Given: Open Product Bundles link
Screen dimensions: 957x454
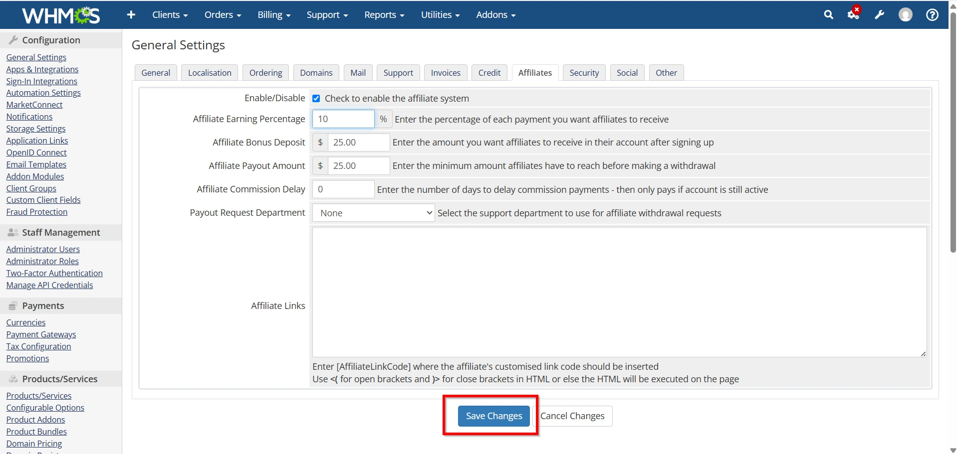Looking at the screenshot, I should [36, 432].
